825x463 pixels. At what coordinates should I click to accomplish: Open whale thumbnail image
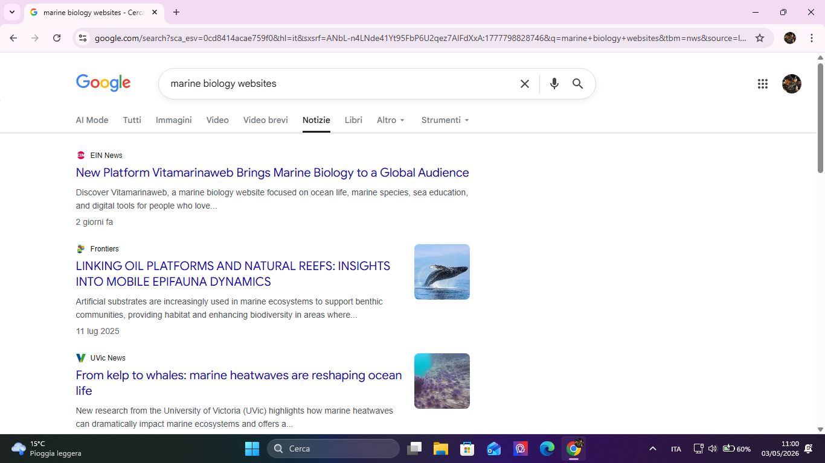point(442,272)
